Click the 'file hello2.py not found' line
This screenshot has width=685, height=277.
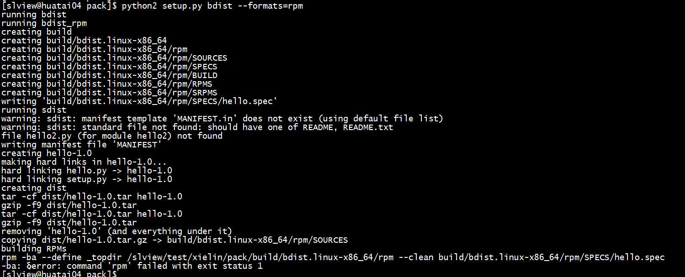click(x=112, y=136)
